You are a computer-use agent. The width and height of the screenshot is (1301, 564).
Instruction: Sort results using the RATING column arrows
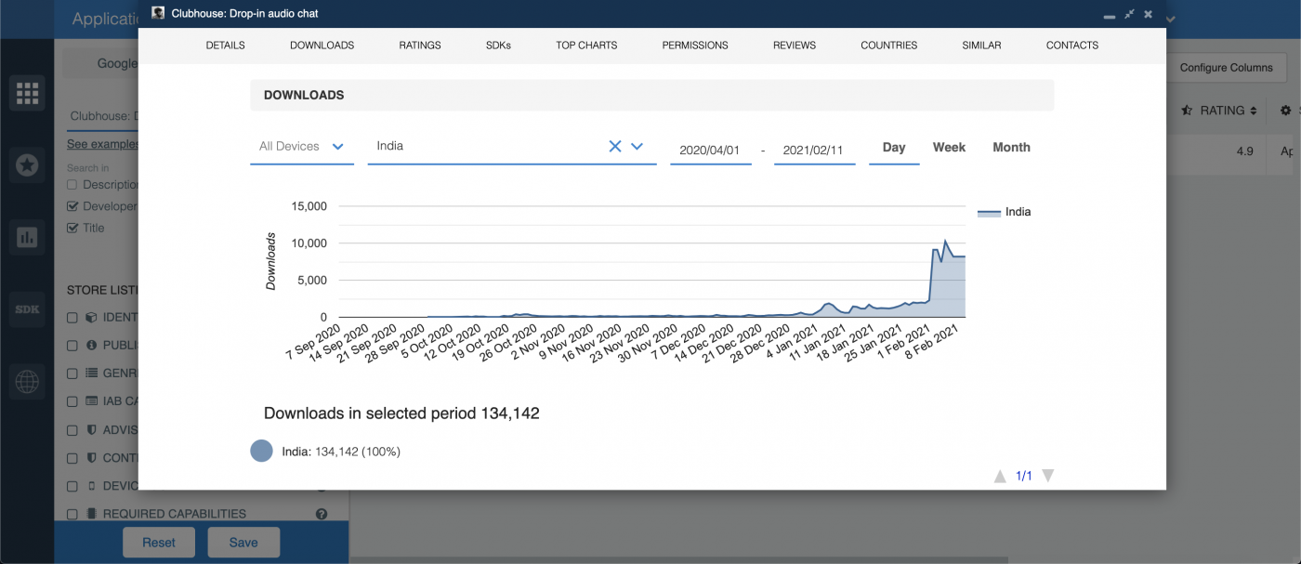click(x=1255, y=110)
